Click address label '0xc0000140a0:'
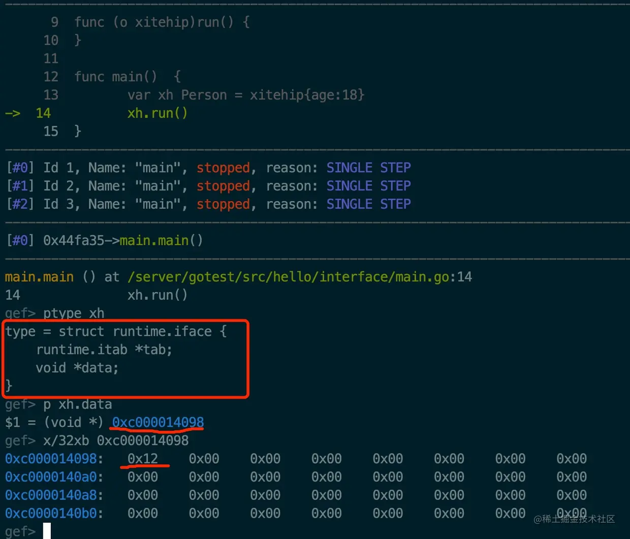 54,477
